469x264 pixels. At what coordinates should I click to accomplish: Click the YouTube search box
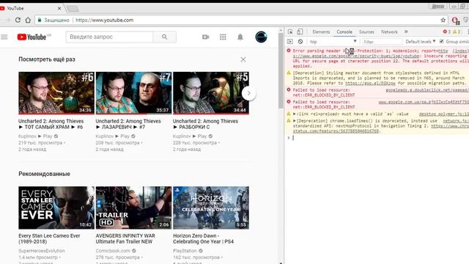point(109,37)
